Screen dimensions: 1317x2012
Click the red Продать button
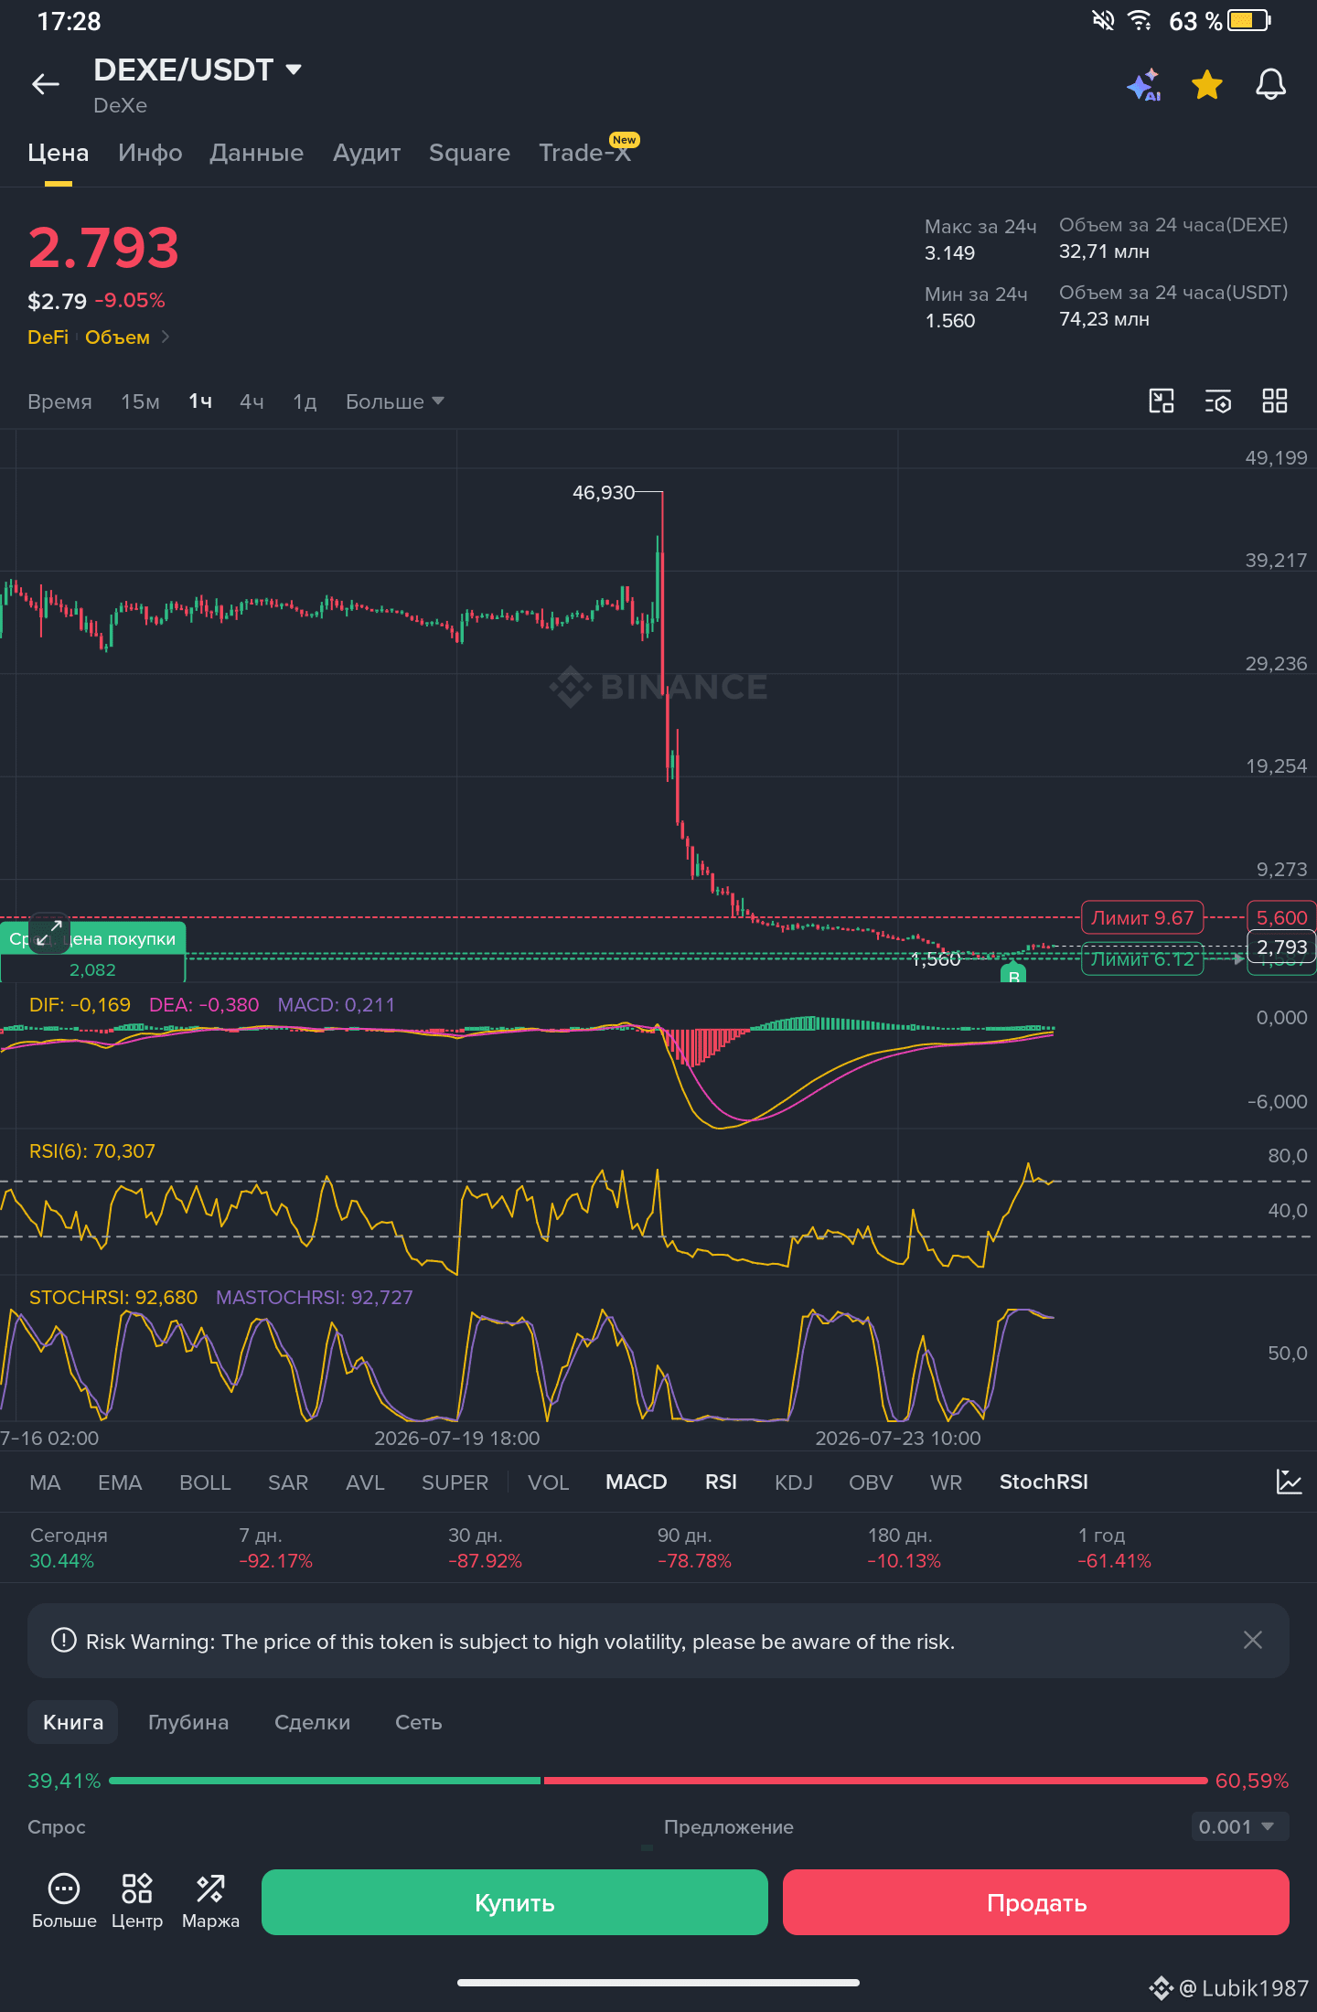(x=1036, y=1902)
